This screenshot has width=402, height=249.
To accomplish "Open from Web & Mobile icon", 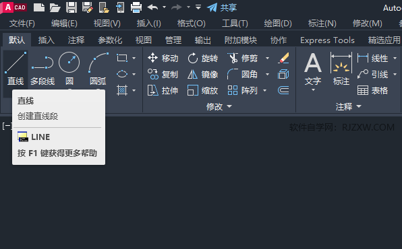I will 104,7.
